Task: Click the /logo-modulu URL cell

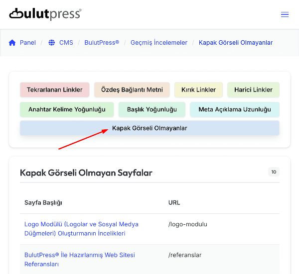Action: pyautogui.click(x=188, y=224)
